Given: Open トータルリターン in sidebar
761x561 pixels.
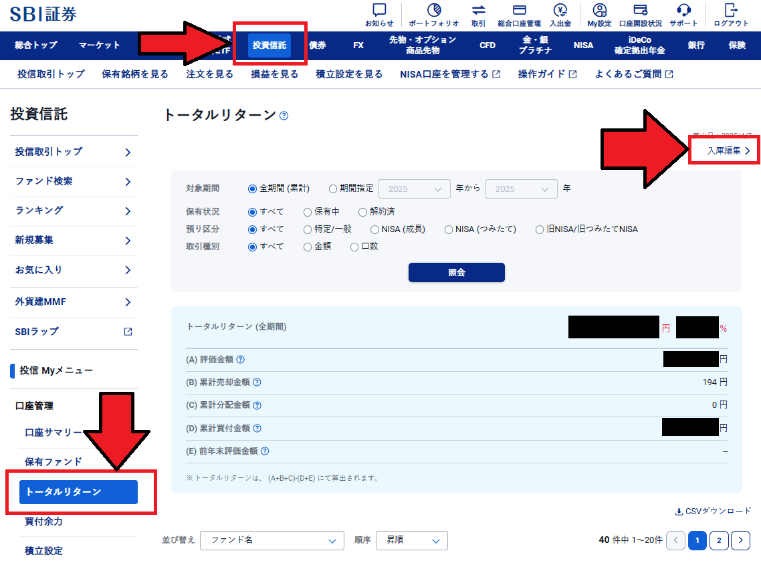Looking at the screenshot, I should click(79, 492).
